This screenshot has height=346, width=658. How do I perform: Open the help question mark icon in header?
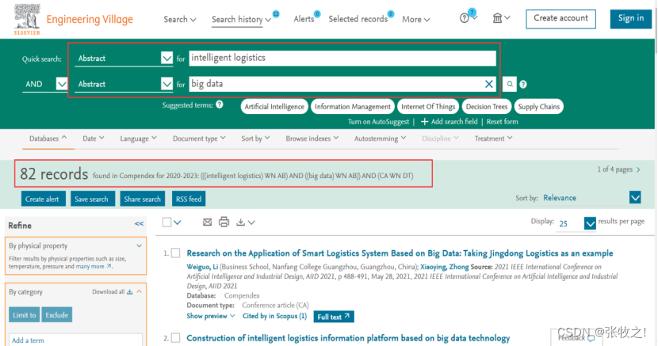464,18
